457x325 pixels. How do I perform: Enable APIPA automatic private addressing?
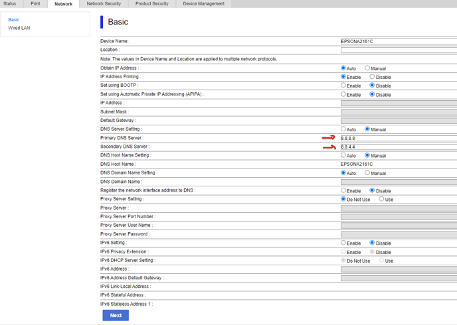[343, 94]
